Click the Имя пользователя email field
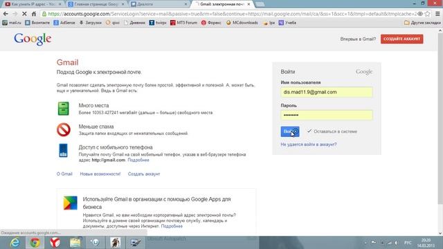Screen dimensions: 443x249 (x=326, y=92)
